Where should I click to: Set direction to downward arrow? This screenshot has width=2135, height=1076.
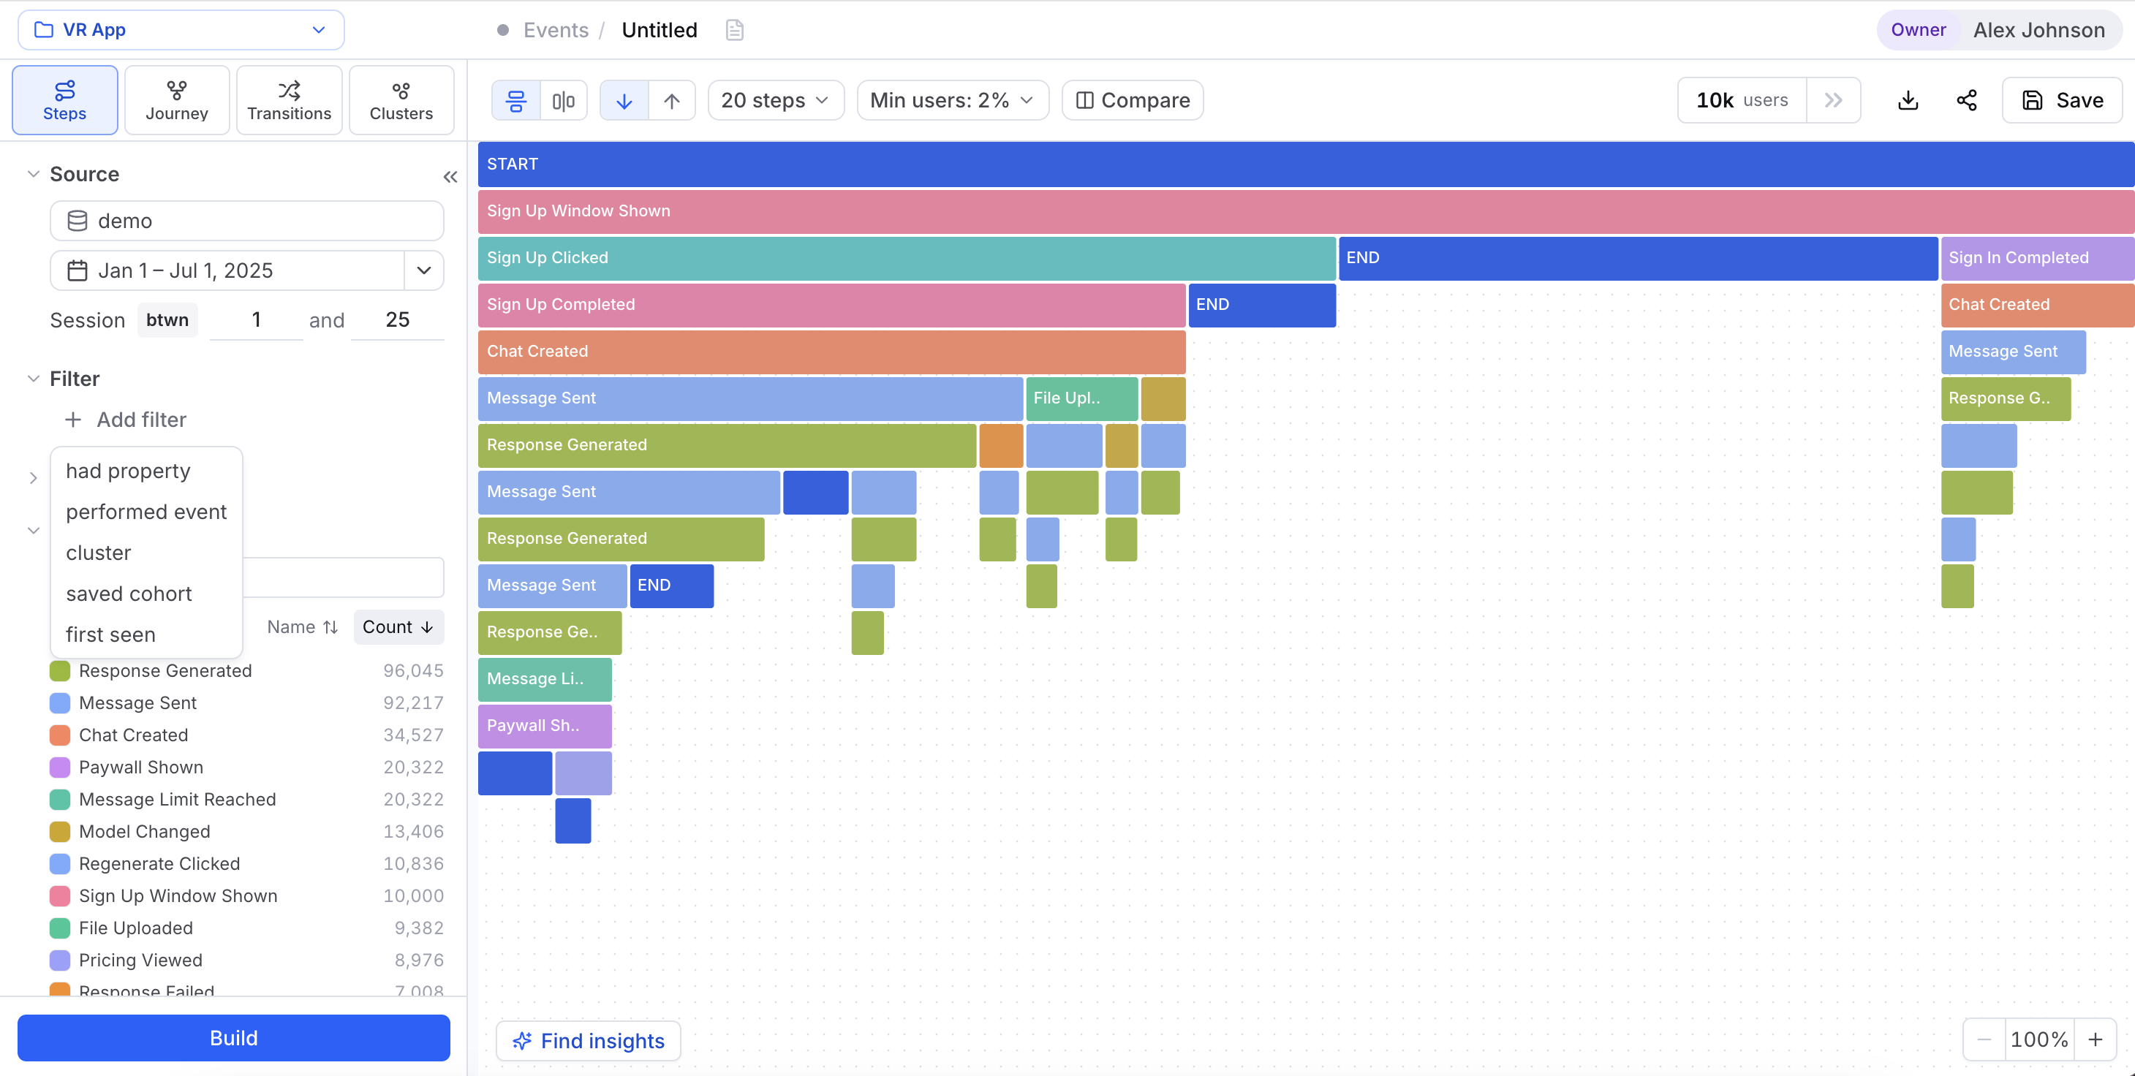click(624, 100)
